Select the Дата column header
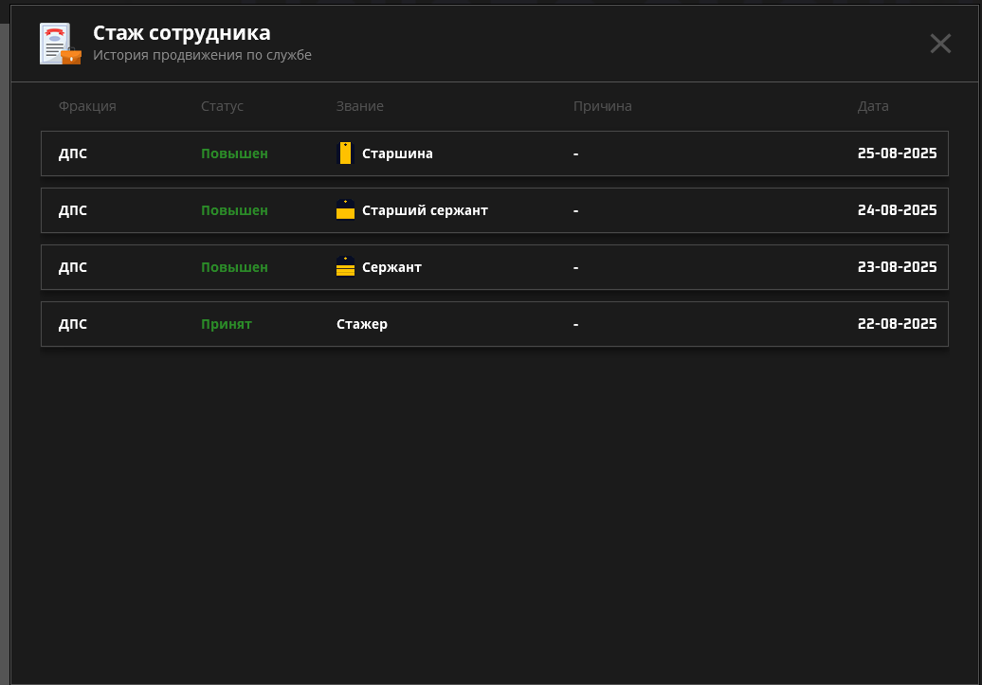982x685 pixels. pos(872,106)
